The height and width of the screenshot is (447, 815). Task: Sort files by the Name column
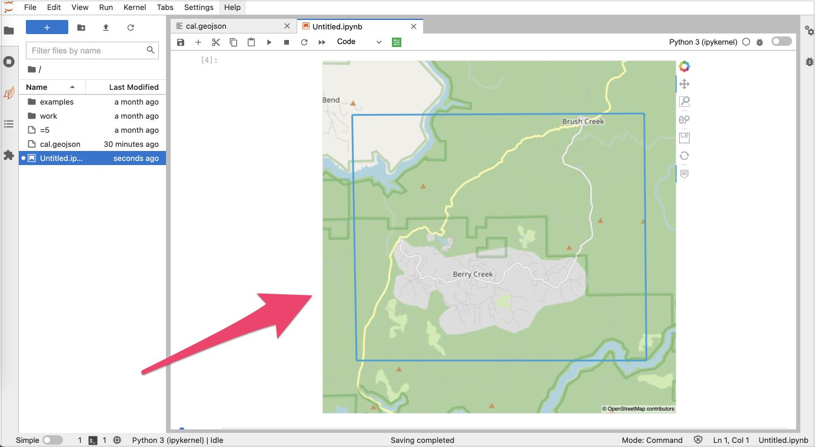point(52,87)
